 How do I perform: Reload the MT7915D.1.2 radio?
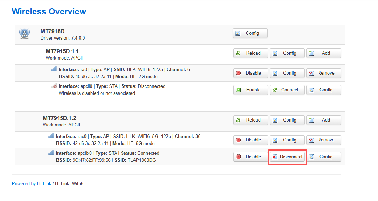click(x=250, y=120)
